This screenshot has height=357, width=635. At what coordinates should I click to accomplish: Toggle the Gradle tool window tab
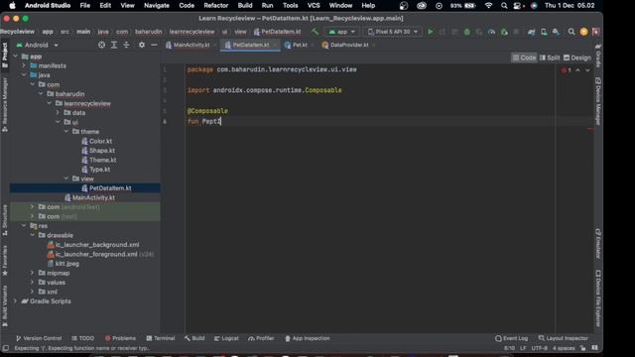click(x=598, y=56)
